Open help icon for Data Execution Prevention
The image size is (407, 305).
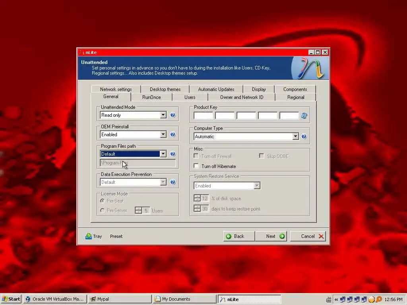(x=172, y=182)
